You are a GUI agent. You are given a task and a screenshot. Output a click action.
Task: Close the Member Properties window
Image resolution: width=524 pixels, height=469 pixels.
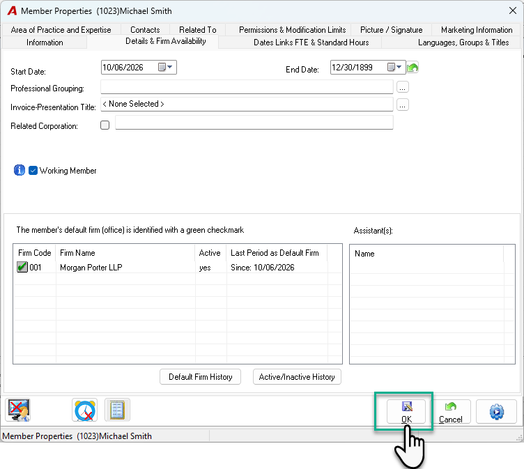(x=513, y=10)
